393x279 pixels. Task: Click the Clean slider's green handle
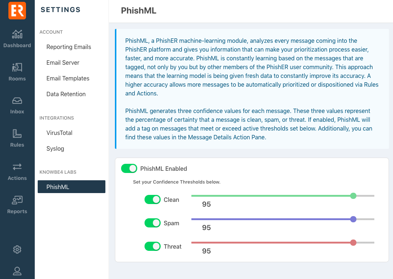point(353,196)
